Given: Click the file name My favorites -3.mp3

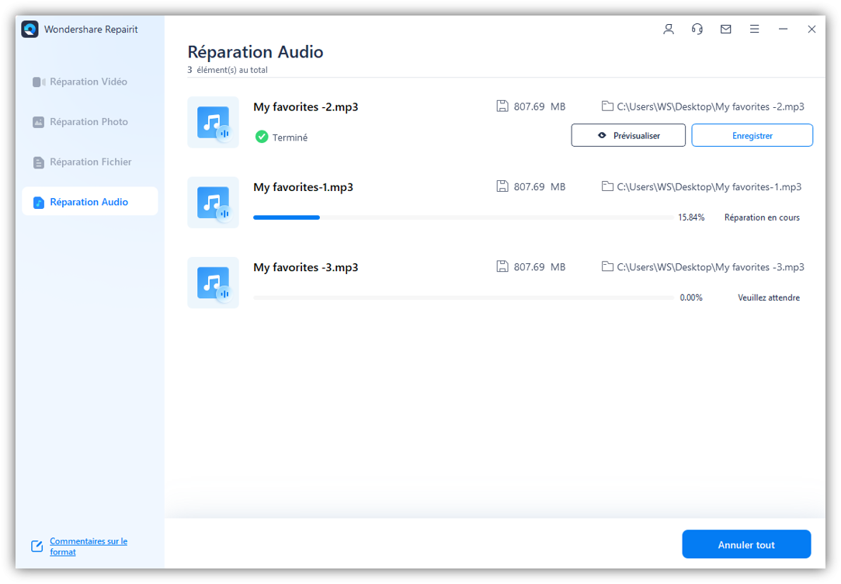Looking at the screenshot, I should tap(306, 267).
